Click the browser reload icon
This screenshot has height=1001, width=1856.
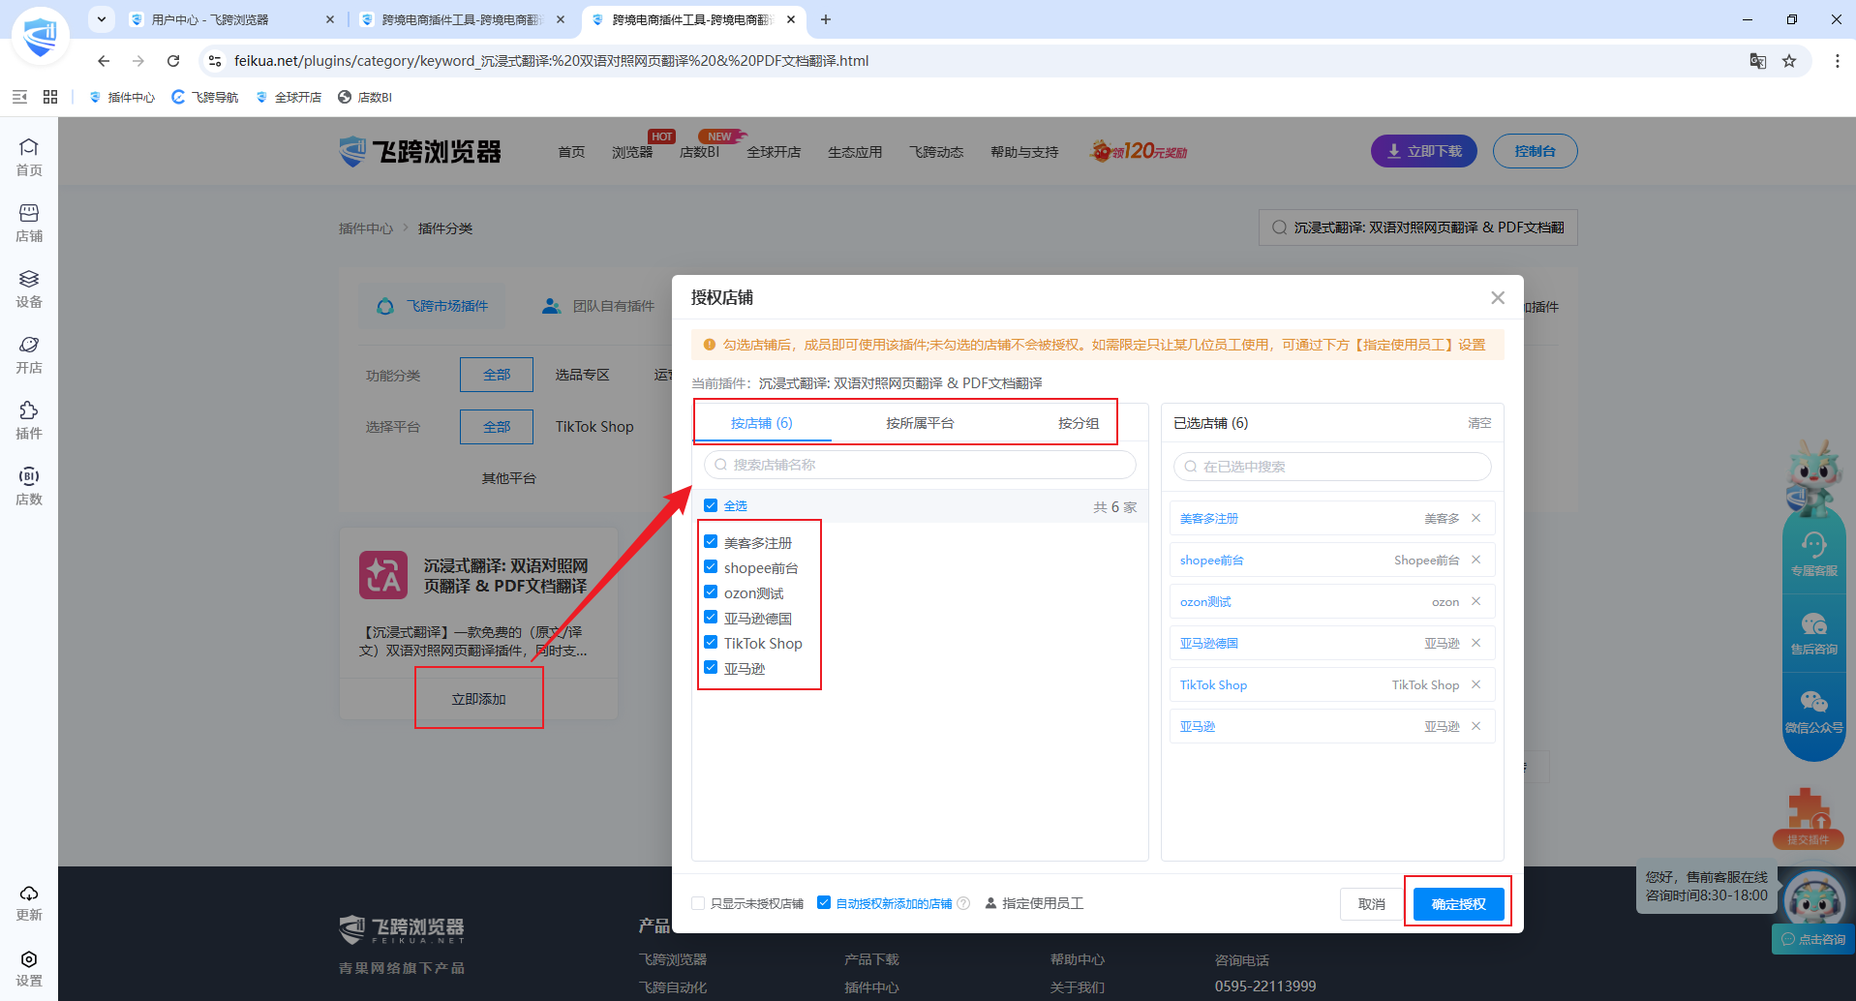(x=173, y=61)
